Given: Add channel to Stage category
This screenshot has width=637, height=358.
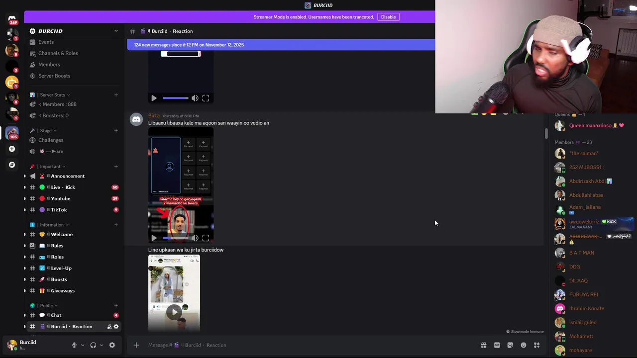Looking at the screenshot, I should pyautogui.click(x=116, y=131).
